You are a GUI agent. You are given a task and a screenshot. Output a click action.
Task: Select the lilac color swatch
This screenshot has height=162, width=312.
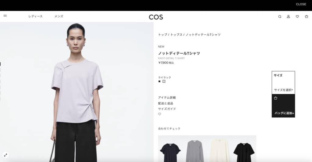[x=164, y=81]
